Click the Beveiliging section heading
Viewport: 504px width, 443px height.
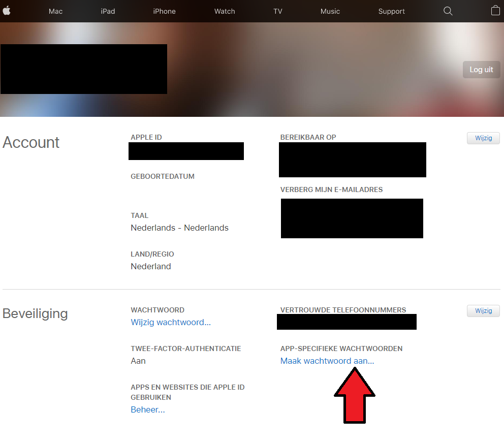(35, 313)
